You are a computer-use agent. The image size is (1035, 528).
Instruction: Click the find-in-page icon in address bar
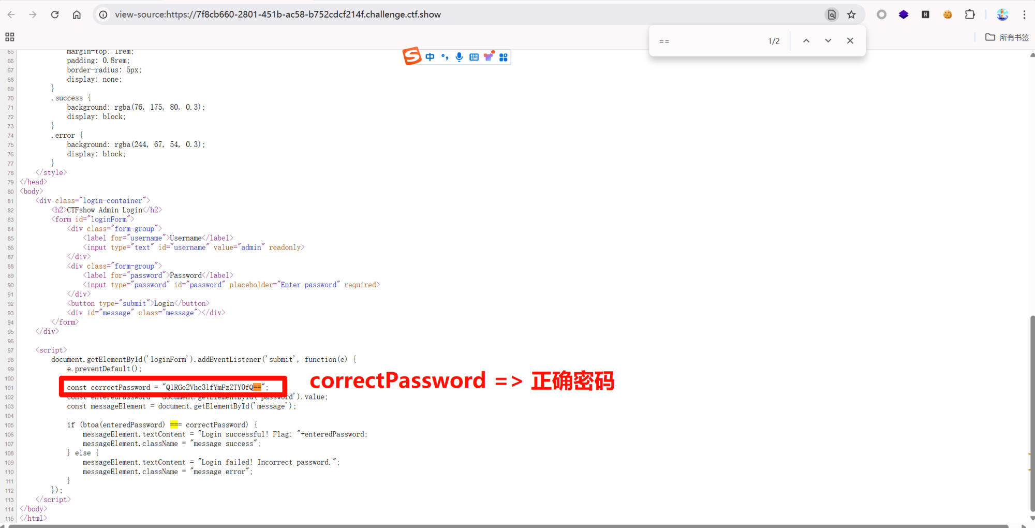[832, 14]
